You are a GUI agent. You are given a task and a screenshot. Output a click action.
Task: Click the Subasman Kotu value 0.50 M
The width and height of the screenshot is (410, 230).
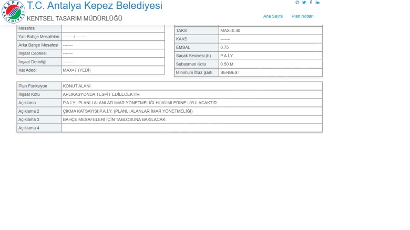227,64
